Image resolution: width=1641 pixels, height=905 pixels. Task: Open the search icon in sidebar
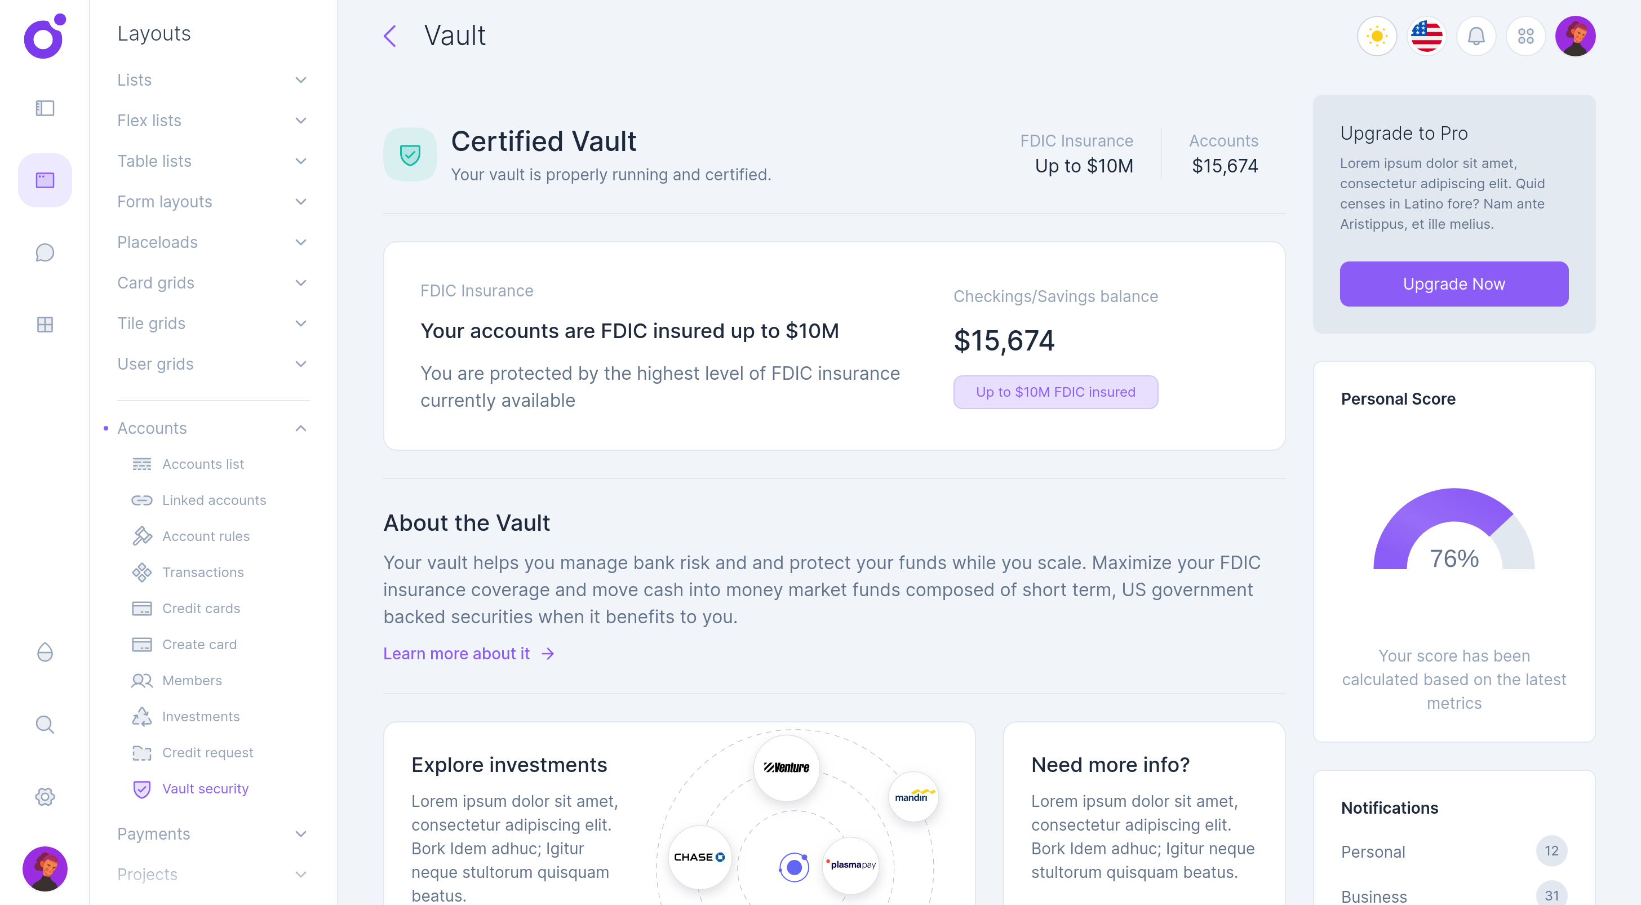(x=45, y=724)
